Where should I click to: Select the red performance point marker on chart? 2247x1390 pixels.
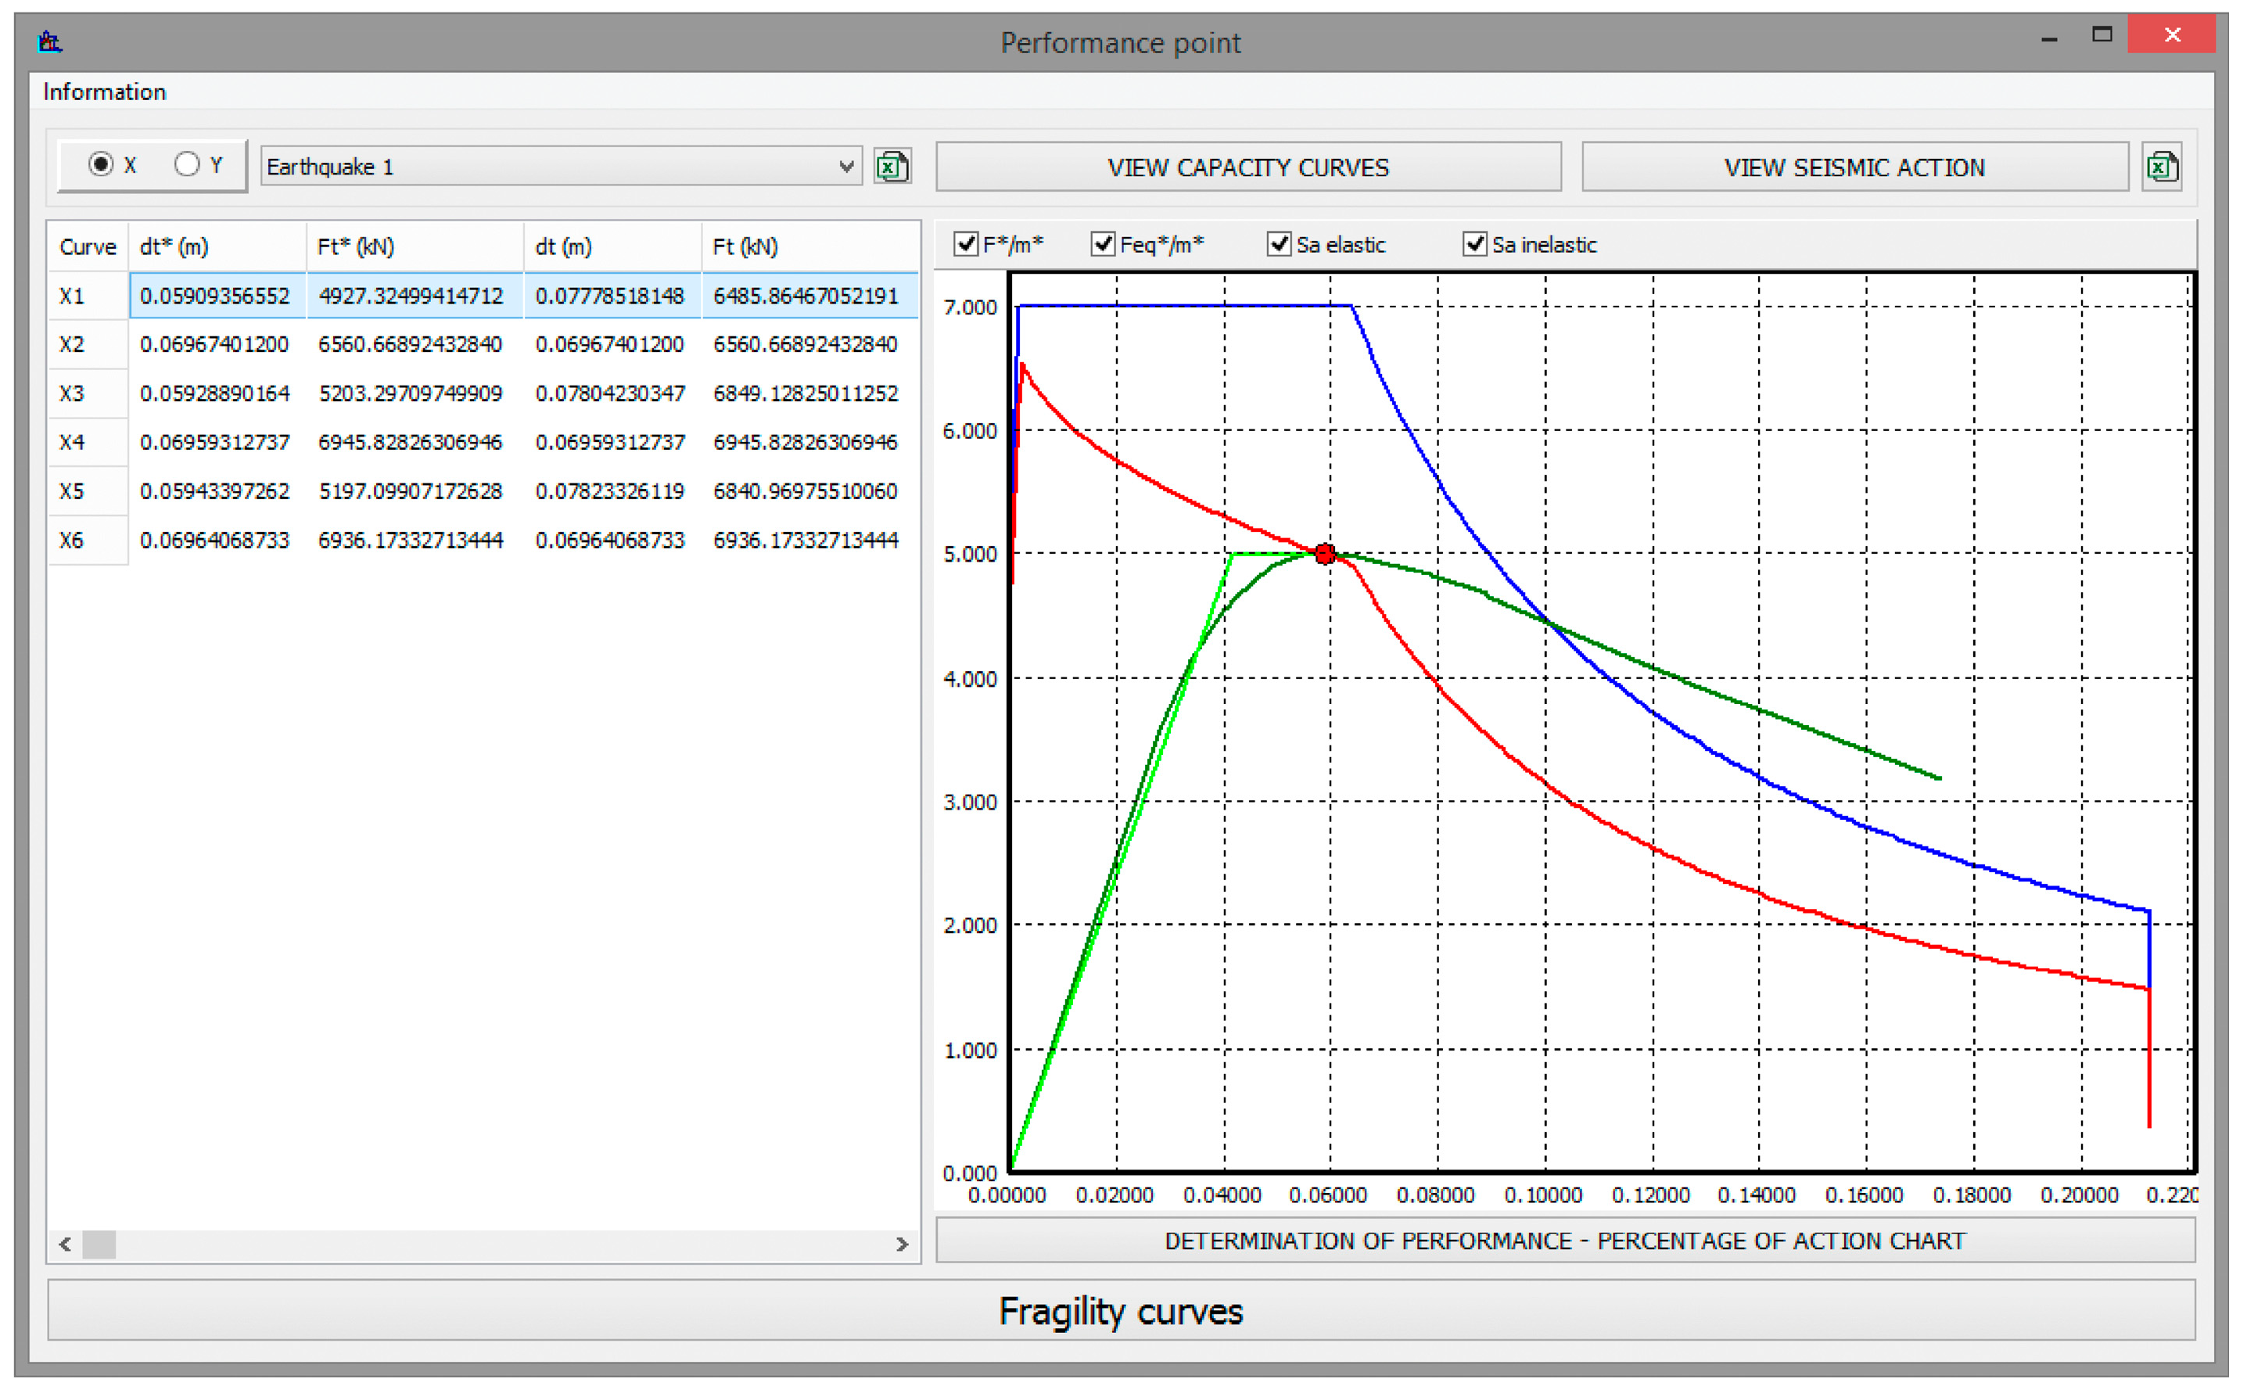tap(1324, 554)
